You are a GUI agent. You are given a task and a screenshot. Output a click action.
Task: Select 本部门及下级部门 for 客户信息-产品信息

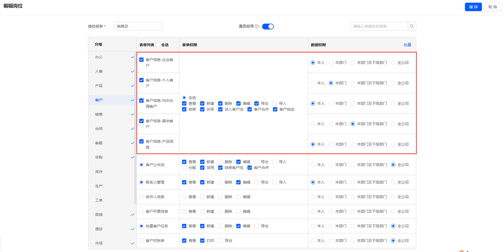[353, 144]
